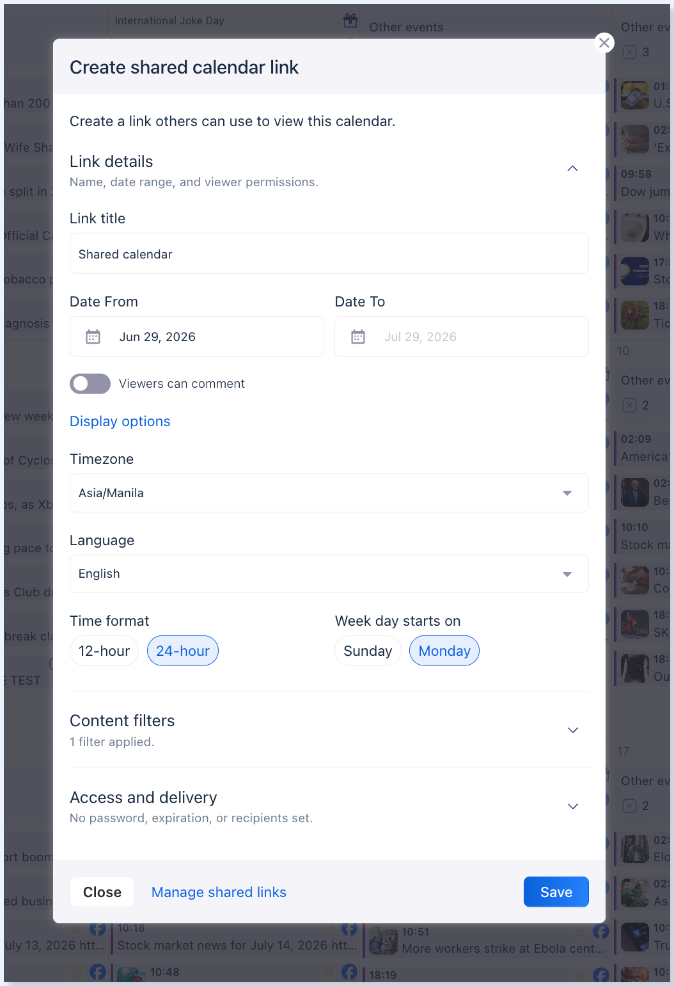
Task: Open the Language dropdown
Action: [x=329, y=574]
